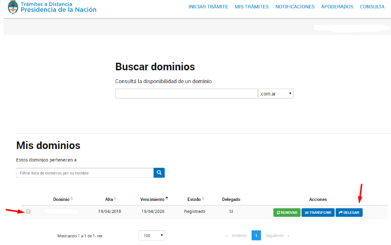Image resolution: width=391 pixels, height=245 pixels.
Task: Sort by Dominio column arrows
Action: tap(72, 199)
